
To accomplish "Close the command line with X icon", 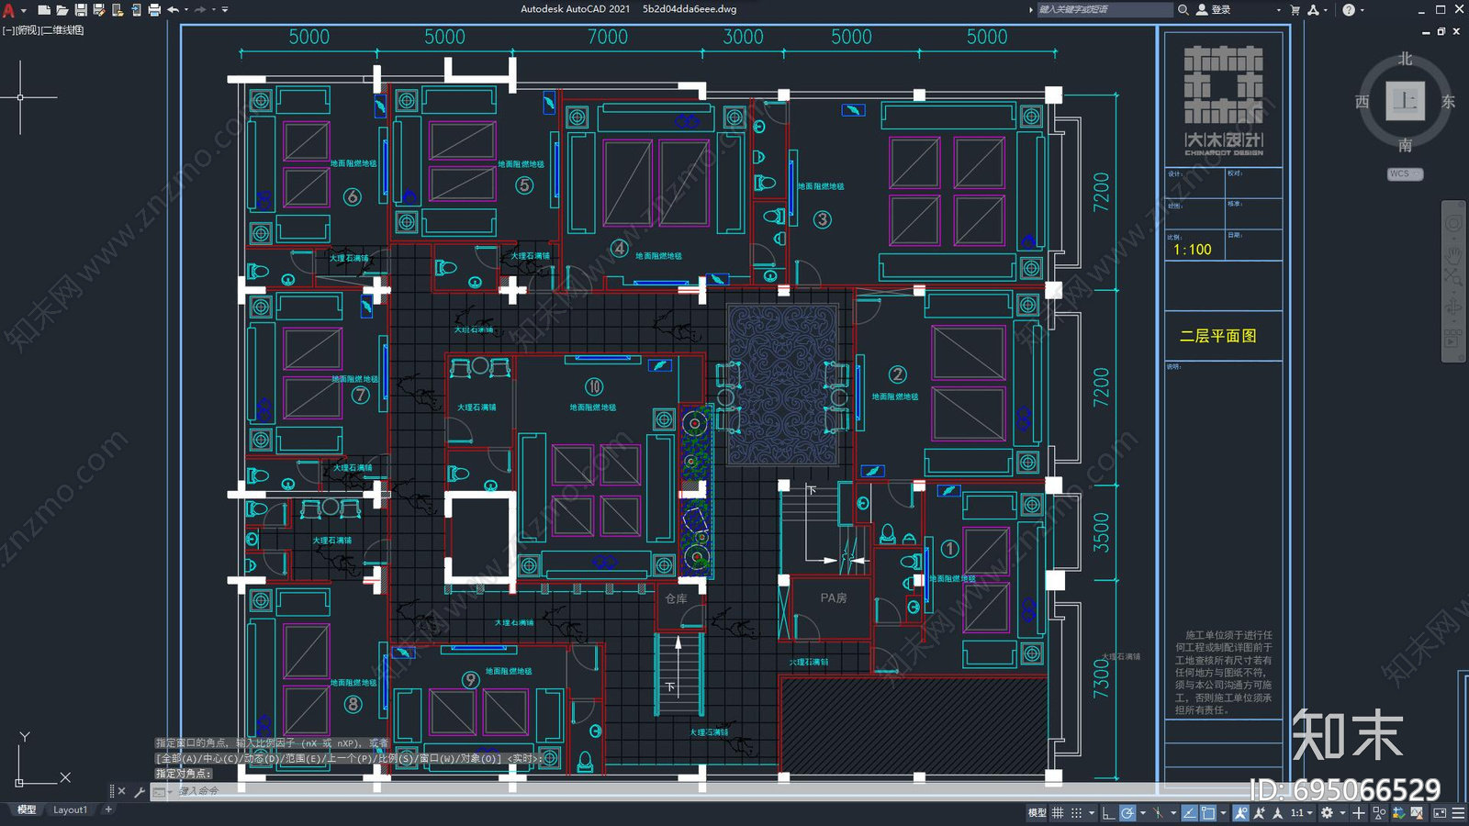I will [121, 791].
